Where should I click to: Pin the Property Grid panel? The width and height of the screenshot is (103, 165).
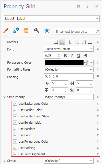coord(87,6)
